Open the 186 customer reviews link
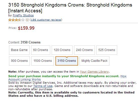 tap(46, 20)
